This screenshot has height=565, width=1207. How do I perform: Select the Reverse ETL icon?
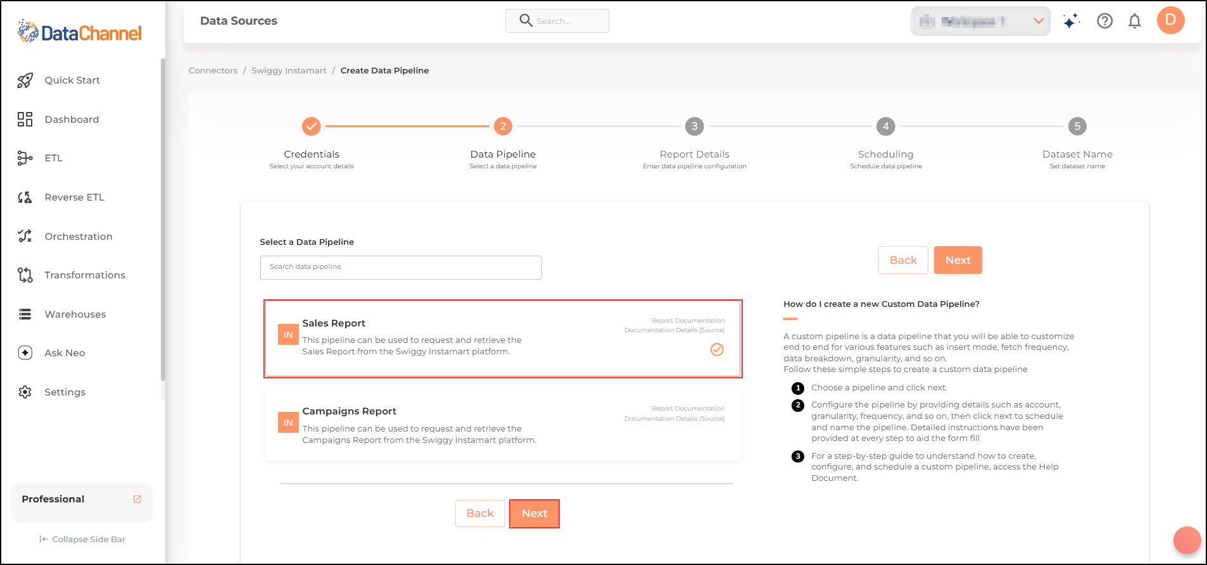[x=25, y=197]
